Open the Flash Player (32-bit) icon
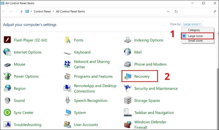The width and height of the screenshot is (219, 130). [7, 40]
